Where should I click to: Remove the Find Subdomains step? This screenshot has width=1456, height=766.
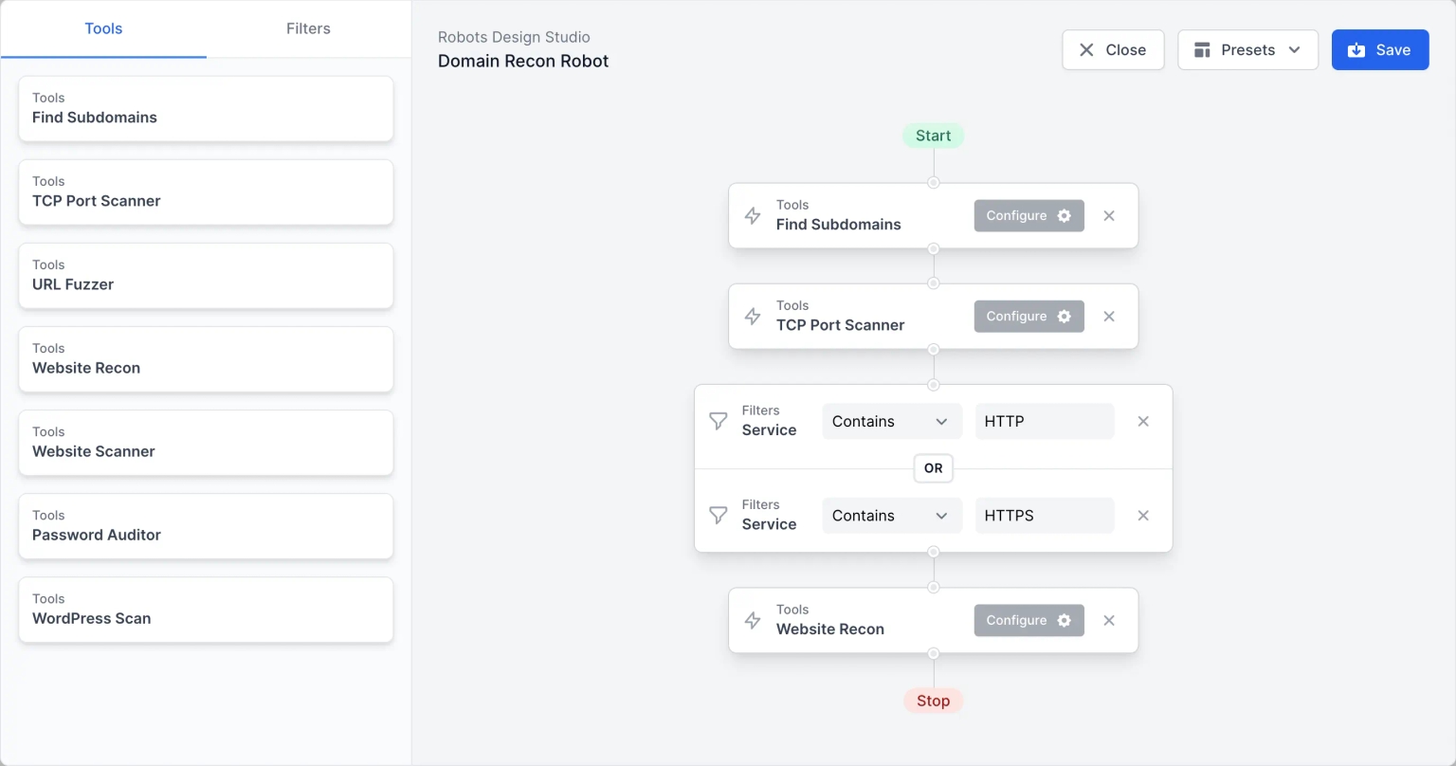pyautogui.click(x=1109, y=216)
